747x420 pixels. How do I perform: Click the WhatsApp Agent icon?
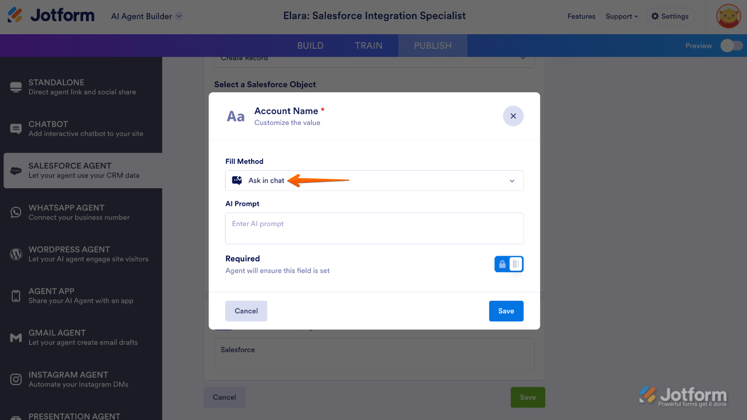[16, 212]
